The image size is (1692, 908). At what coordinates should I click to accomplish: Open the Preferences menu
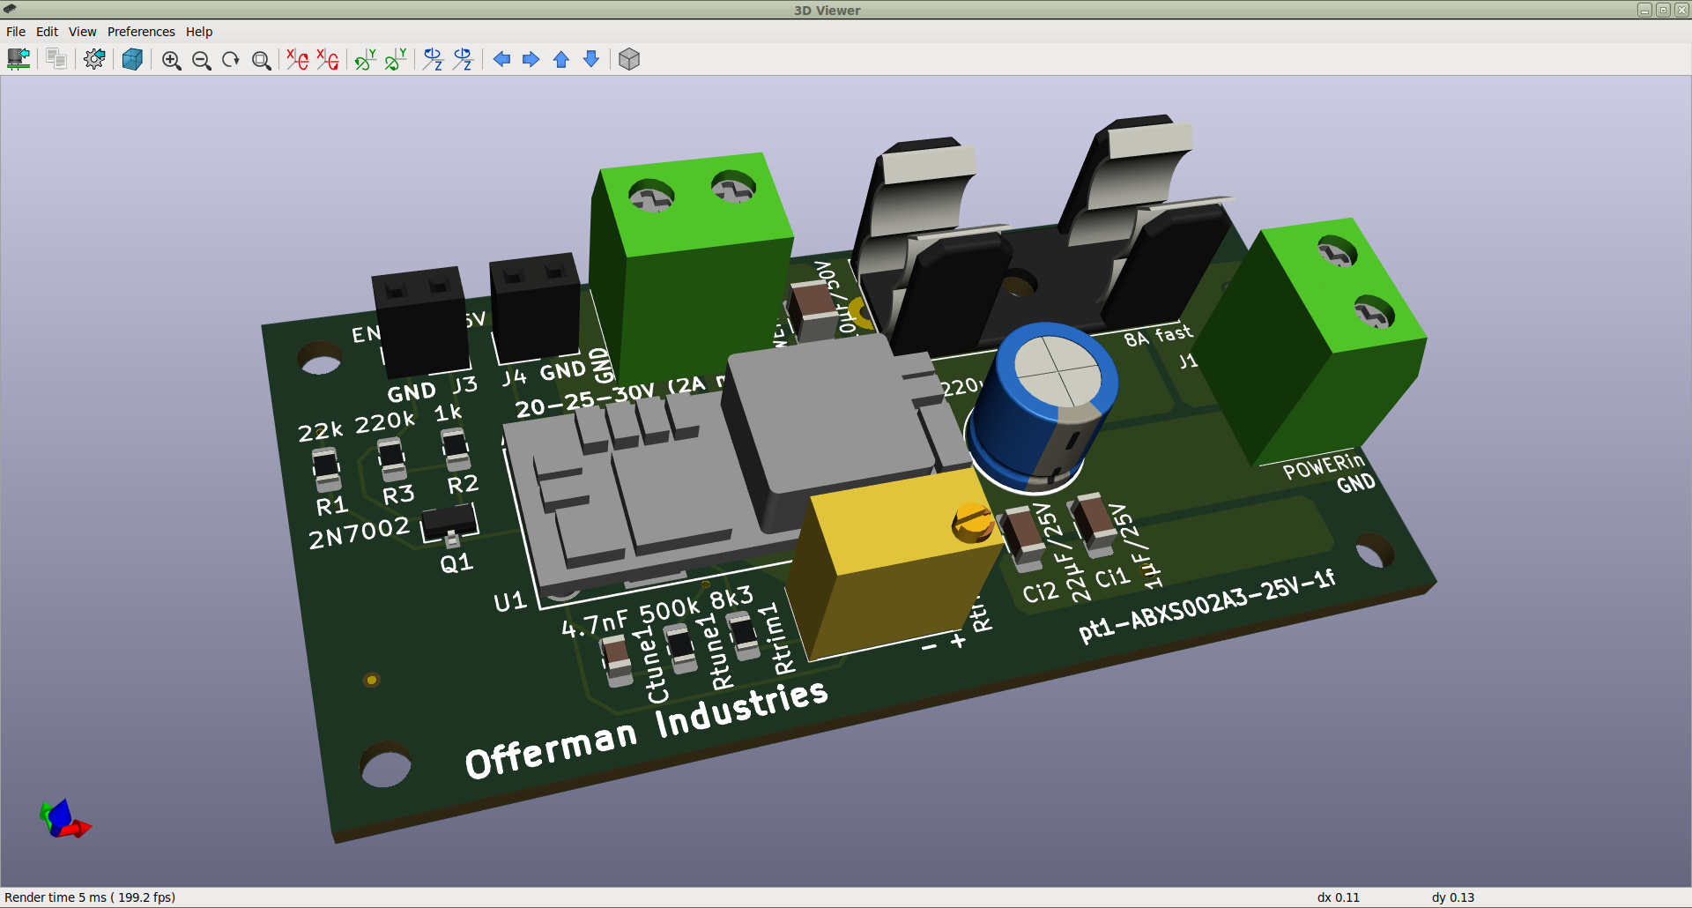[x=141, y=32]
